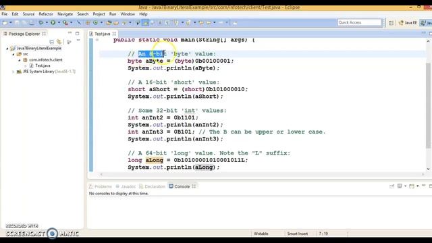
Task: Collapse the com.infotech.client package node
Action: [x=20, y=60]
